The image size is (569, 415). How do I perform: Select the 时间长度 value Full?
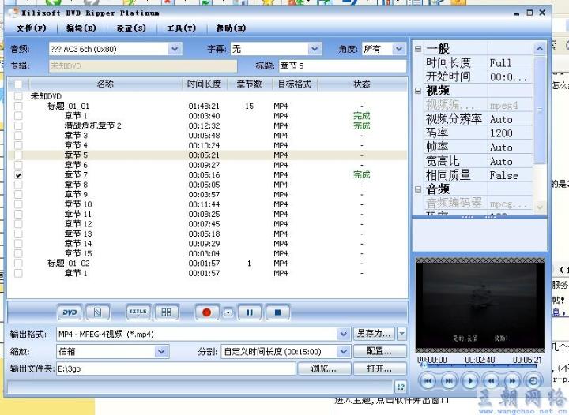511,63
